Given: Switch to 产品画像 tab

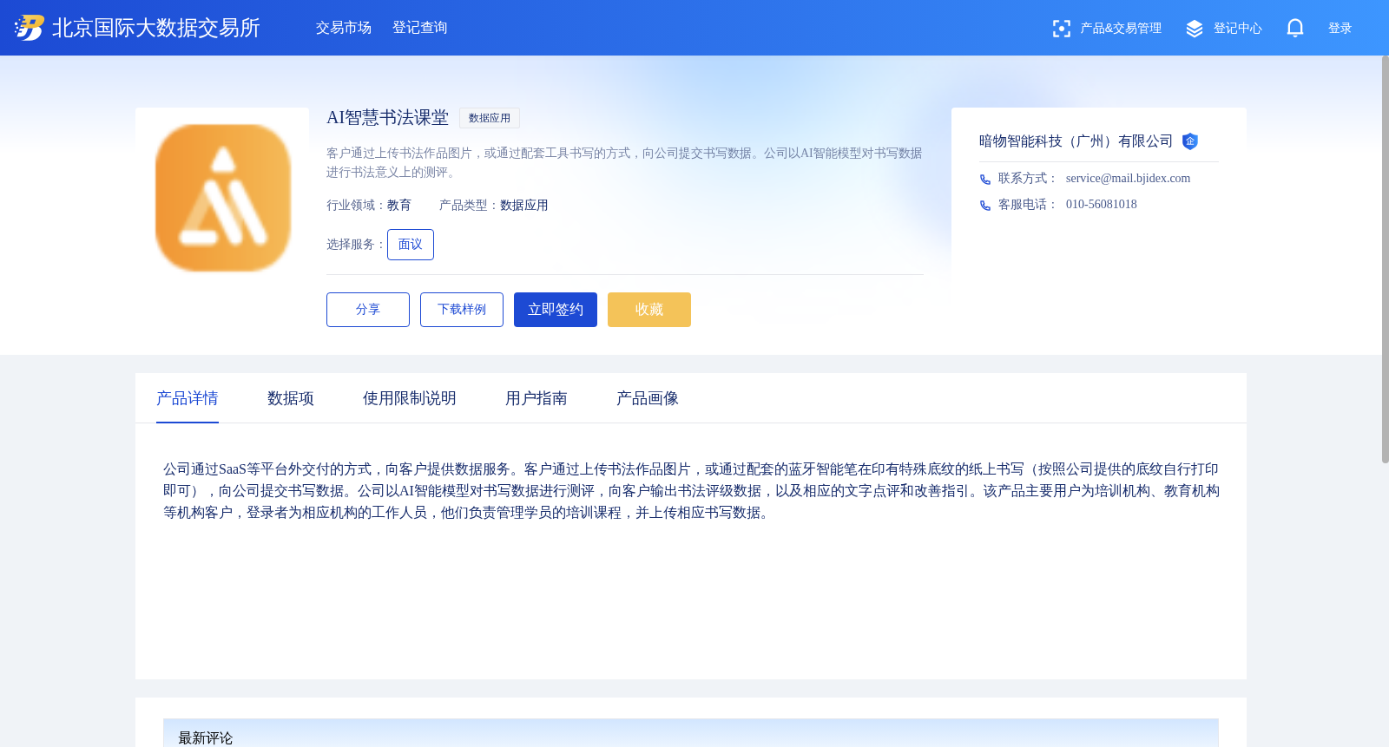Looking at the screenshot, I should pos(648,398).
